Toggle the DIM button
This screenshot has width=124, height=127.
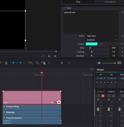[119, 63]
